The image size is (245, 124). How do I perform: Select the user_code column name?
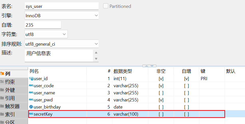coord(44,86)
